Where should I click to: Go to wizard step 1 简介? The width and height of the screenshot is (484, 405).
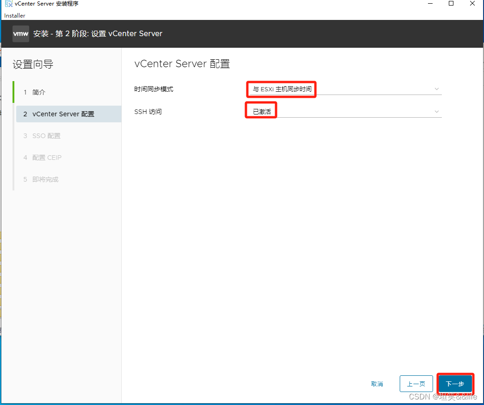click(x=69, y=92)
